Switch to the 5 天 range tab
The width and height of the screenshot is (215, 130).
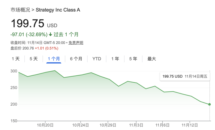pos(34,59)
